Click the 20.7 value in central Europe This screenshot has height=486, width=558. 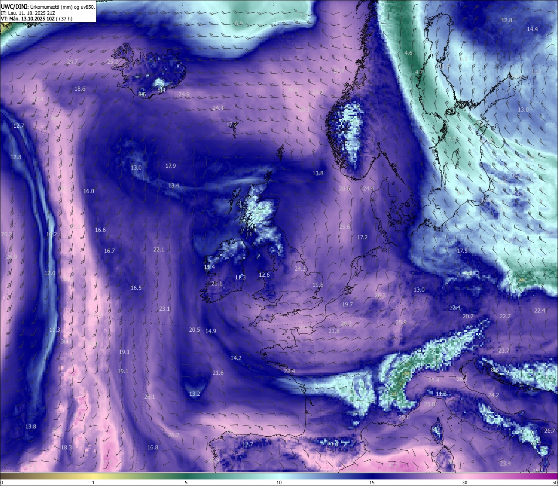click(x=468, y=316)
